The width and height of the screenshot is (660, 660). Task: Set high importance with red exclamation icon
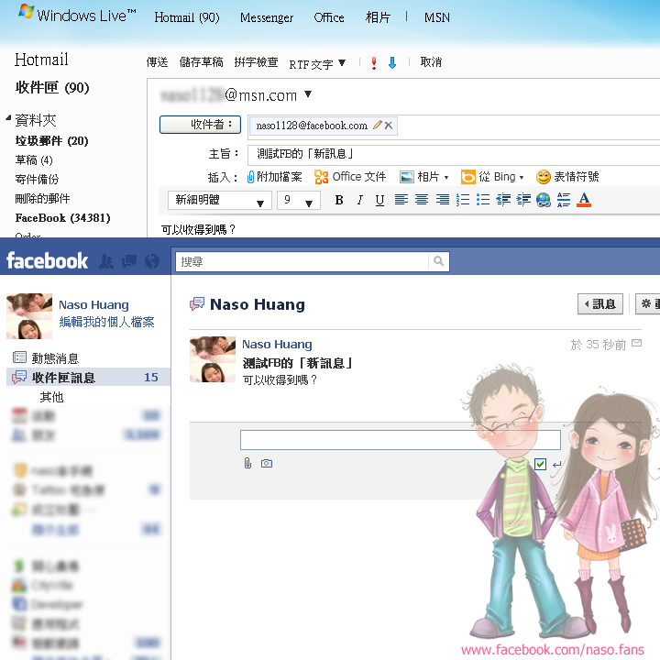pyautogui.click(x=373, y=62)
